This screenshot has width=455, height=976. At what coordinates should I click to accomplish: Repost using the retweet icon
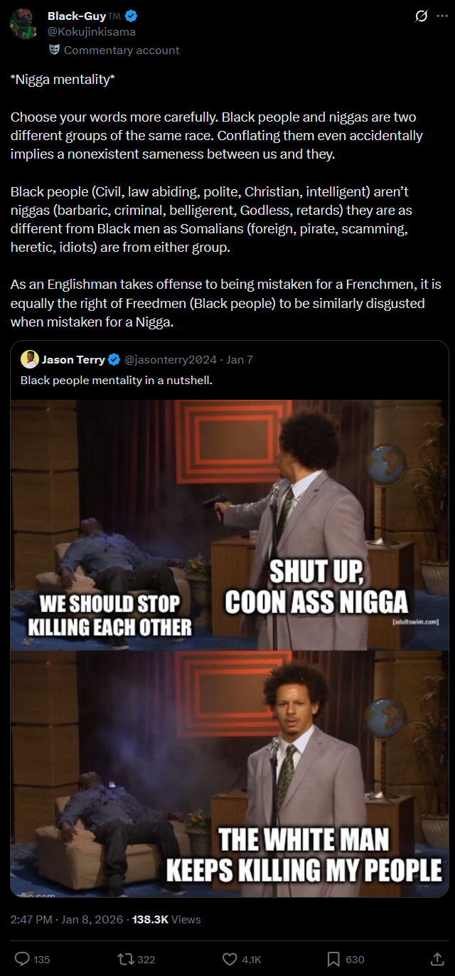[x=125, y=959]
